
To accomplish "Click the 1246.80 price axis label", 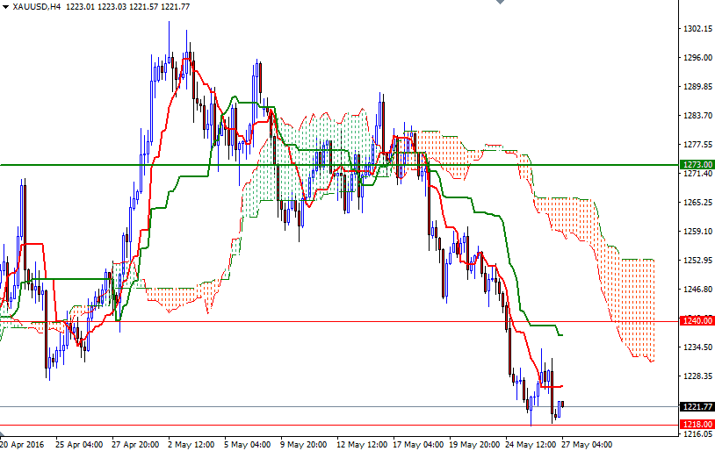I will pos(697,290).
